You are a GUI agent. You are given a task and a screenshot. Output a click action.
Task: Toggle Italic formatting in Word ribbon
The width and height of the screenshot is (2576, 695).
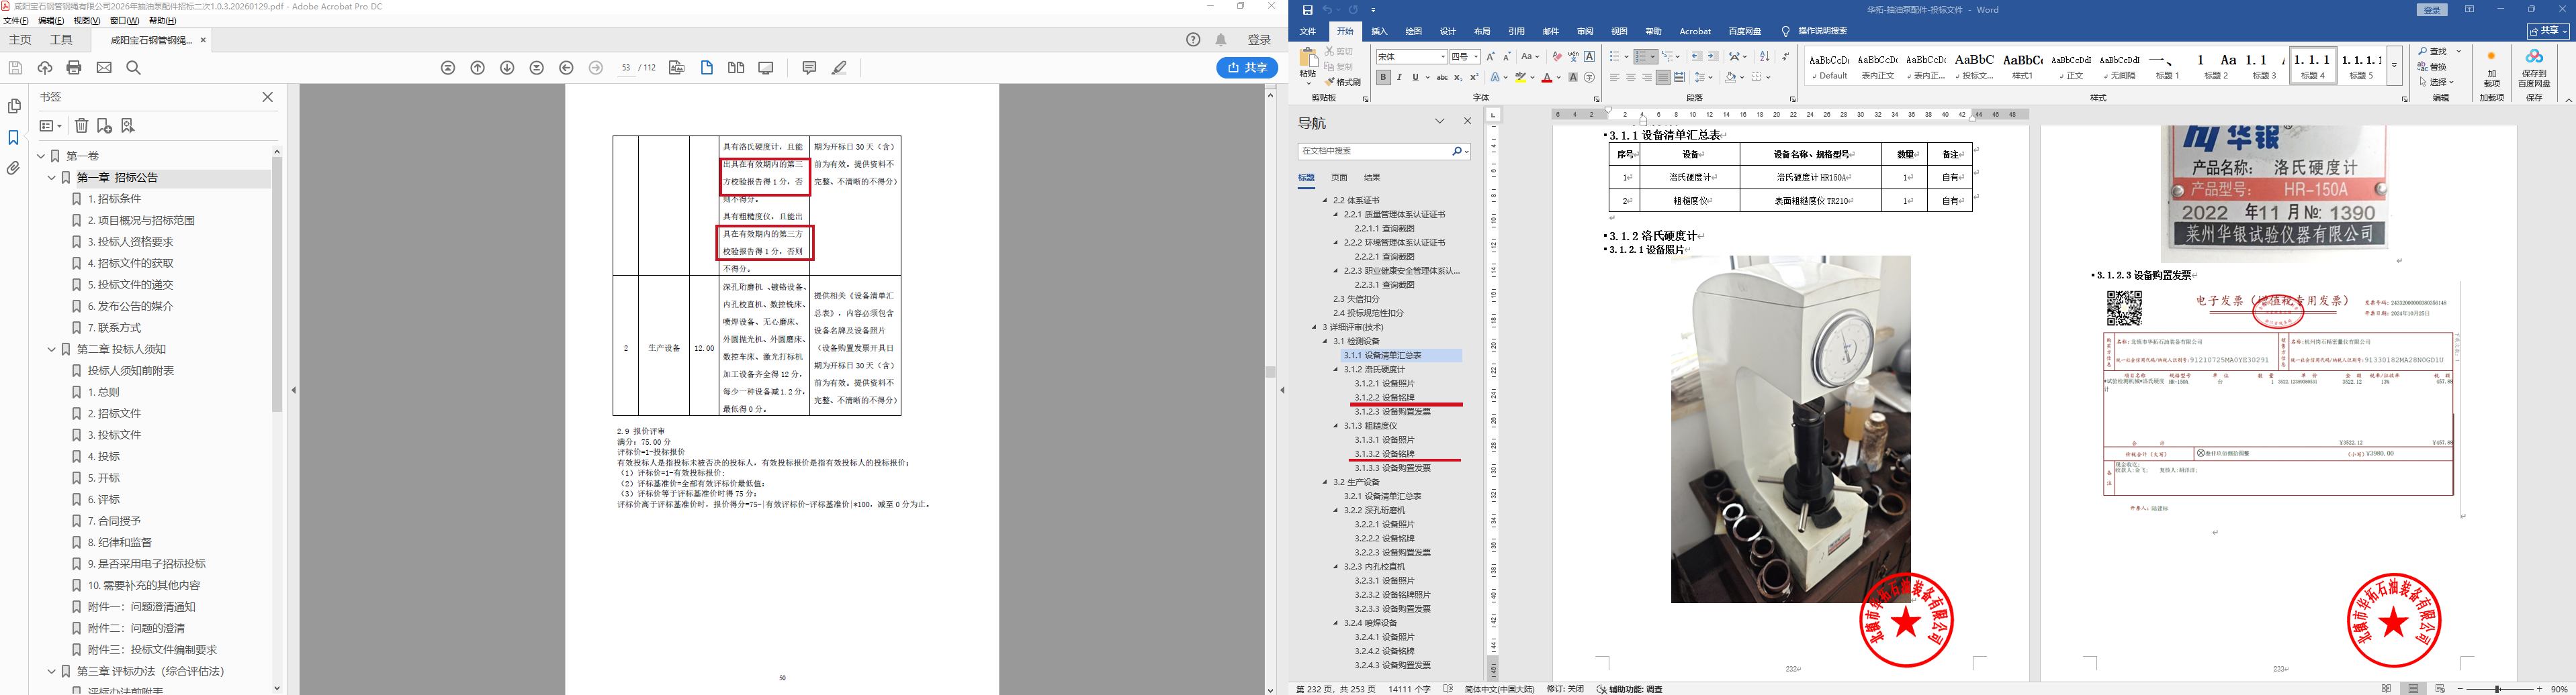[1399, 77]
